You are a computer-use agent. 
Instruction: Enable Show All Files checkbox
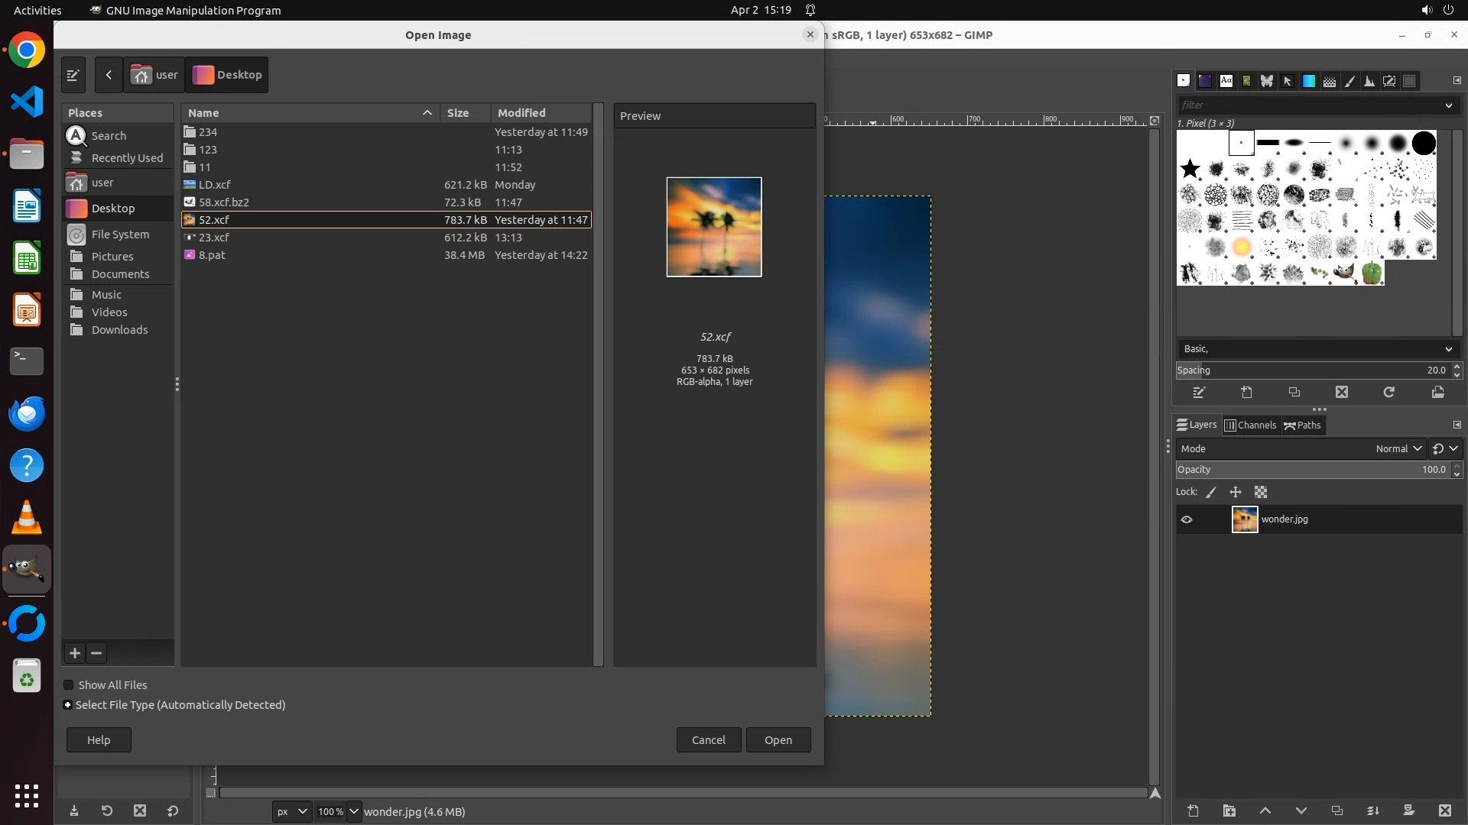pyautogui.click(x=69, y=685)
